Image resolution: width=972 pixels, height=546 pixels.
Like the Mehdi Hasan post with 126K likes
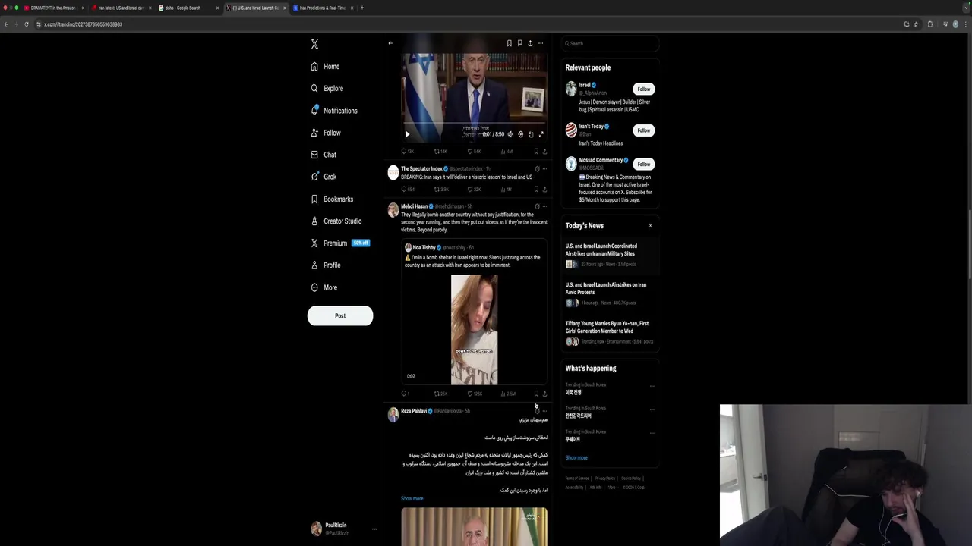(x=474, y=394)
